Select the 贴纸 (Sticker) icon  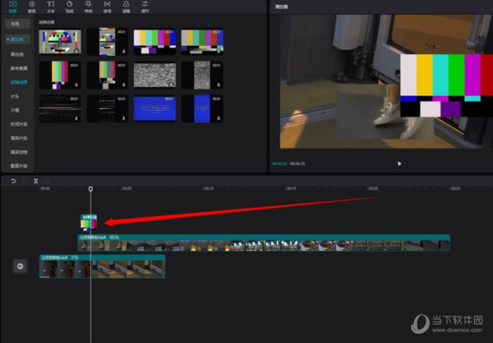71,7
